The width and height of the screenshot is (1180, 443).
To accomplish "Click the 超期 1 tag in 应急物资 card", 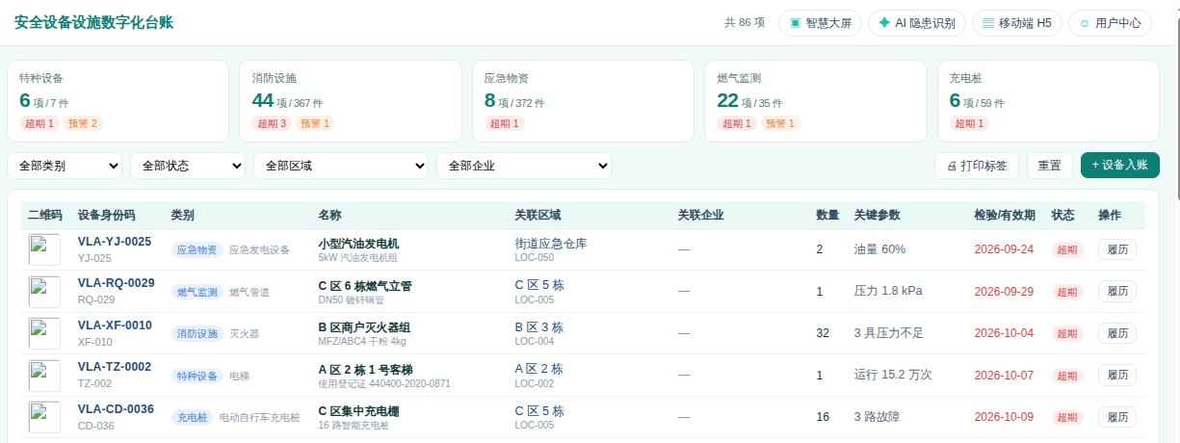I will click(504, 123).
